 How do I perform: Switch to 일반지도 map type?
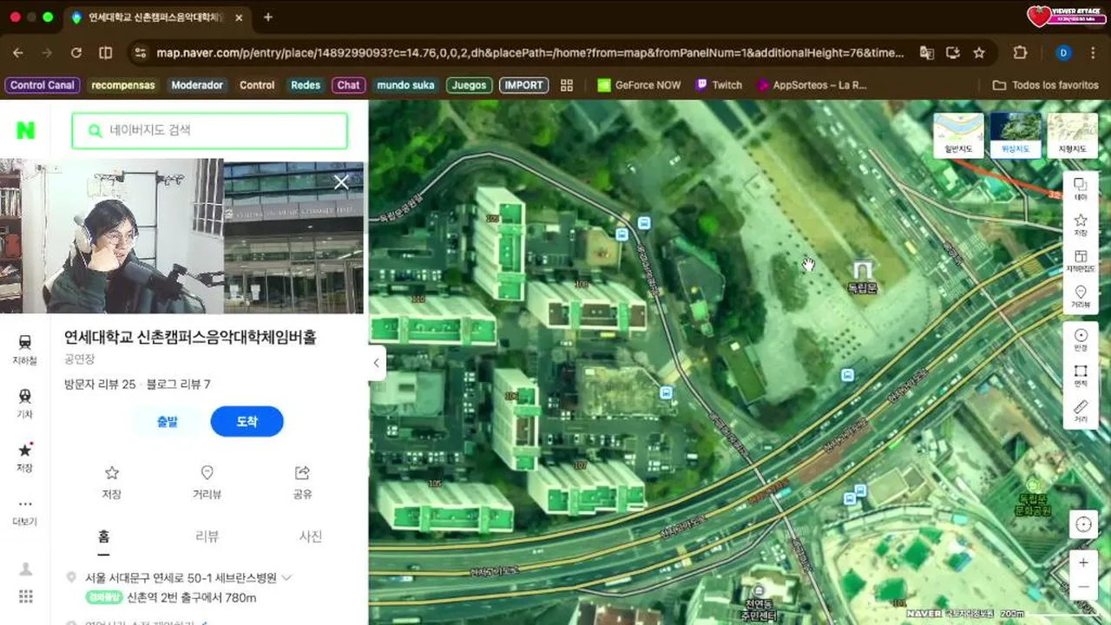click(x=958, y=135)
